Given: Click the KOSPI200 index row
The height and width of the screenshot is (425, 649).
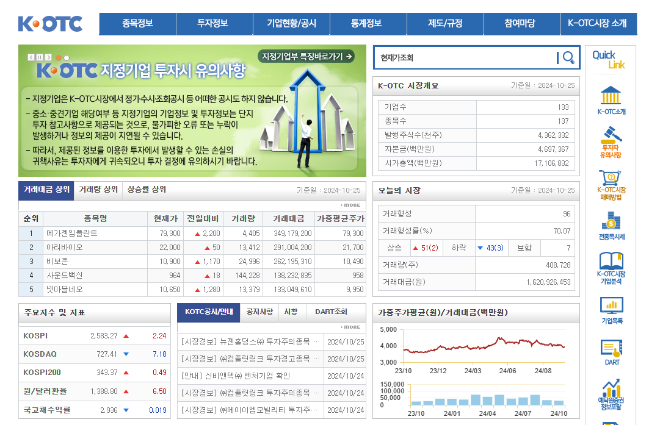Looking at the screenshot, I should click(x=95, y=373).
